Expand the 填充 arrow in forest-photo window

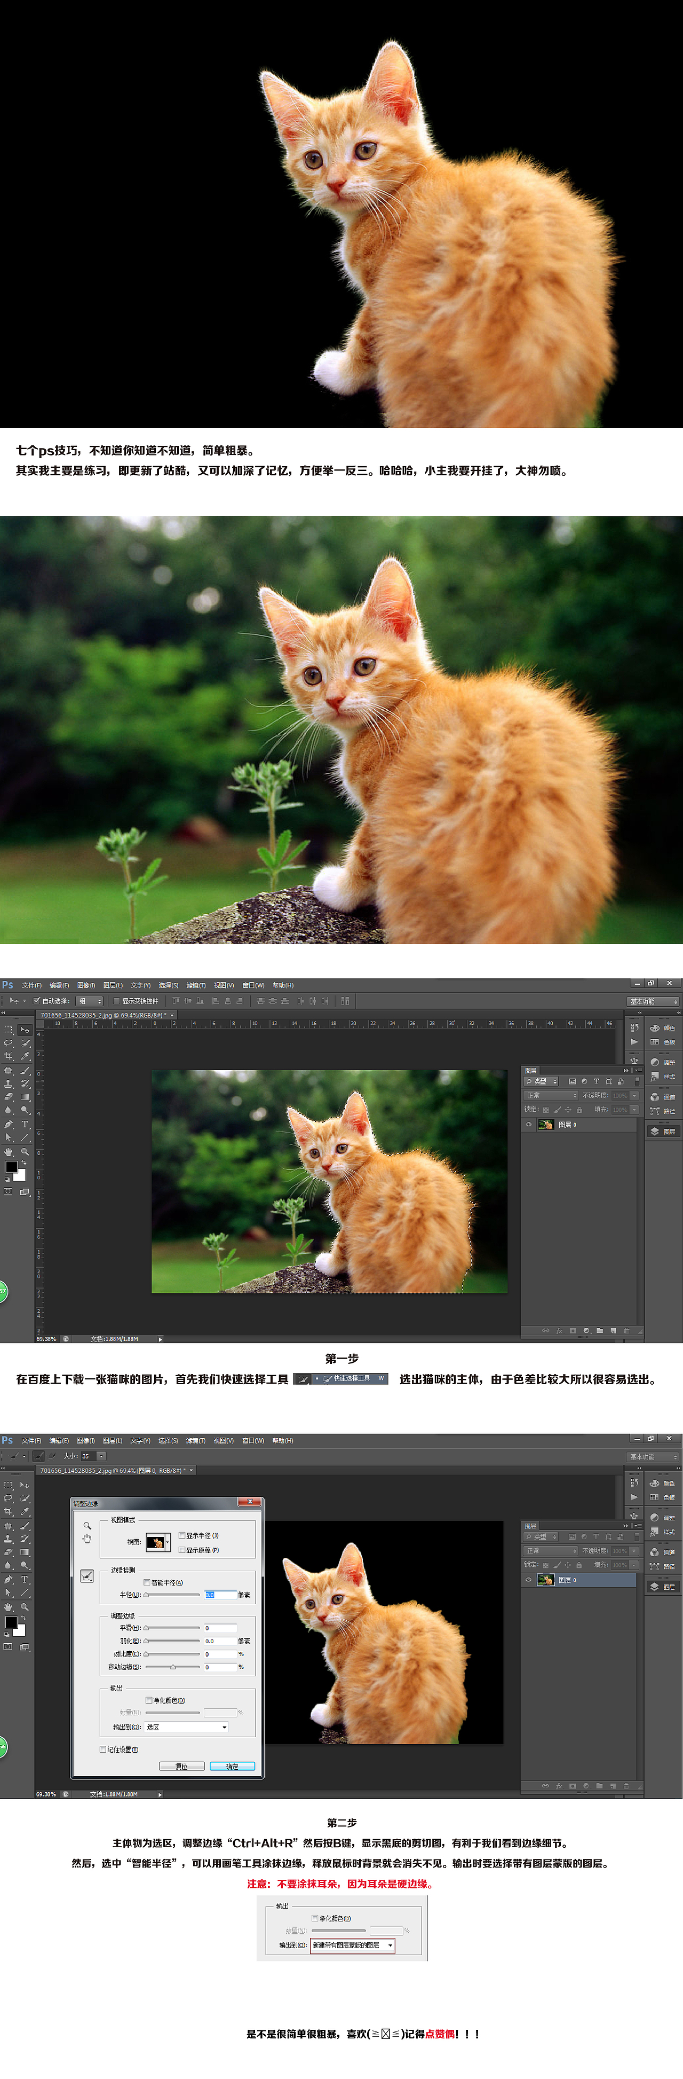[634, 1110]
